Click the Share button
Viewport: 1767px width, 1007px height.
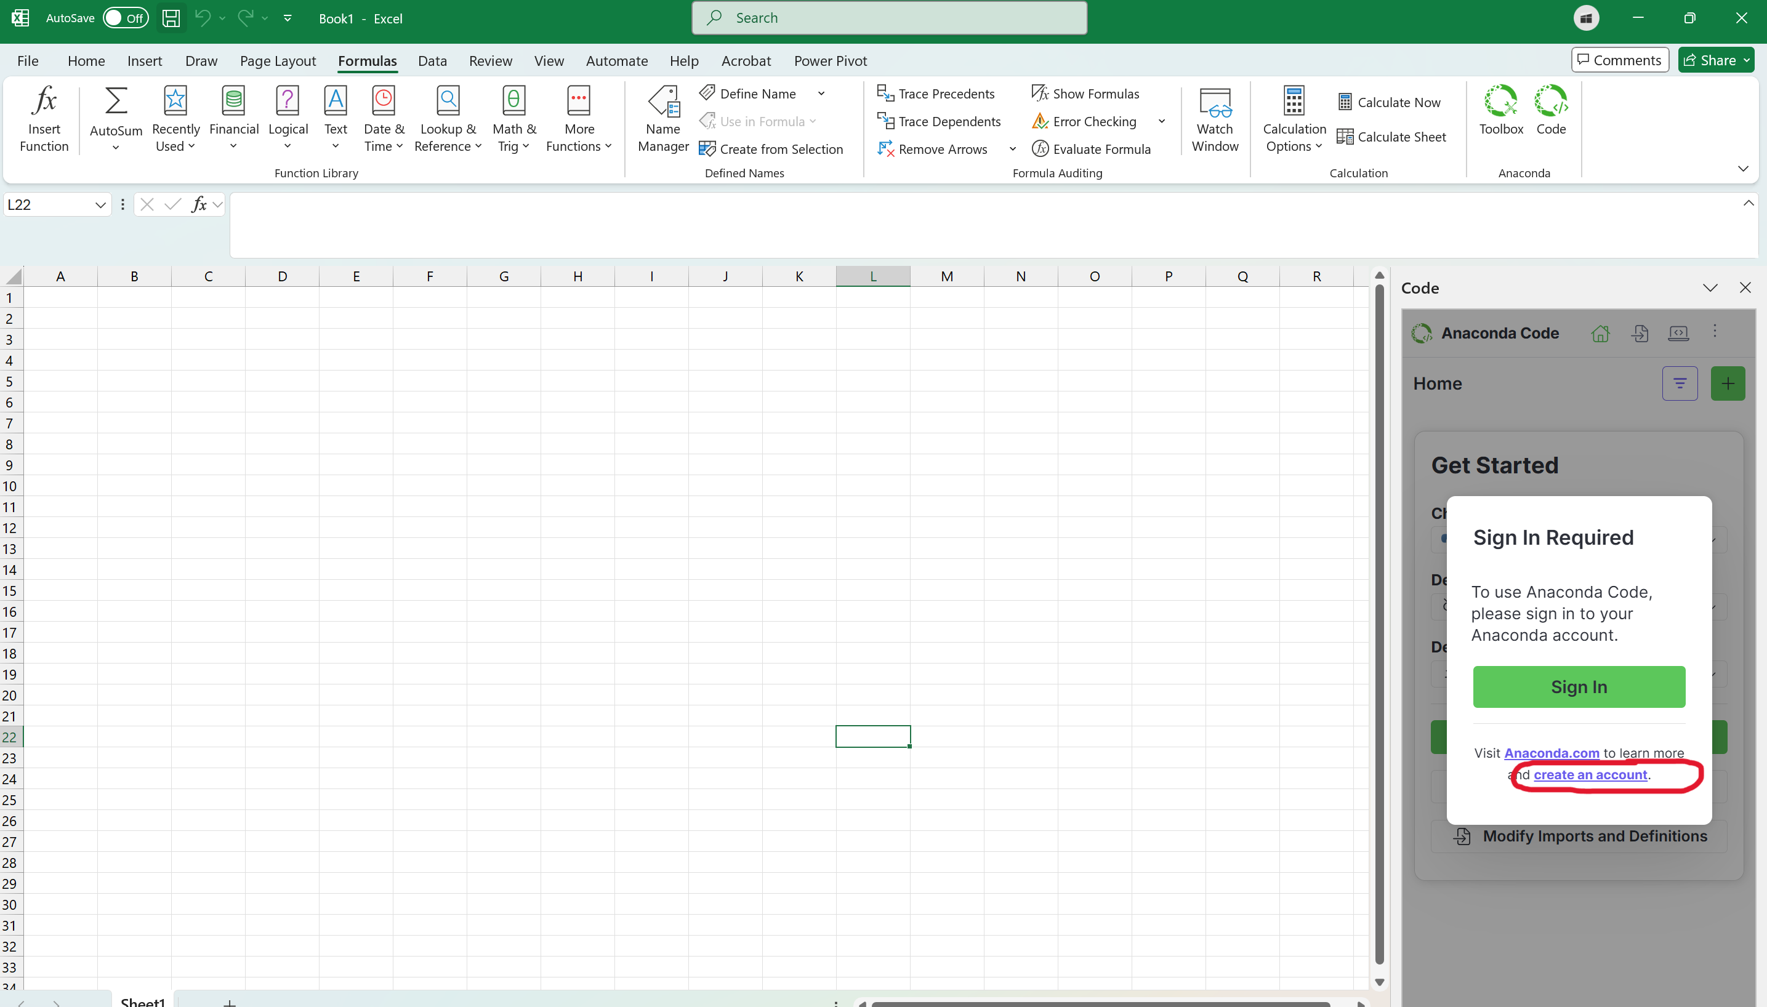click(1716, 60)
